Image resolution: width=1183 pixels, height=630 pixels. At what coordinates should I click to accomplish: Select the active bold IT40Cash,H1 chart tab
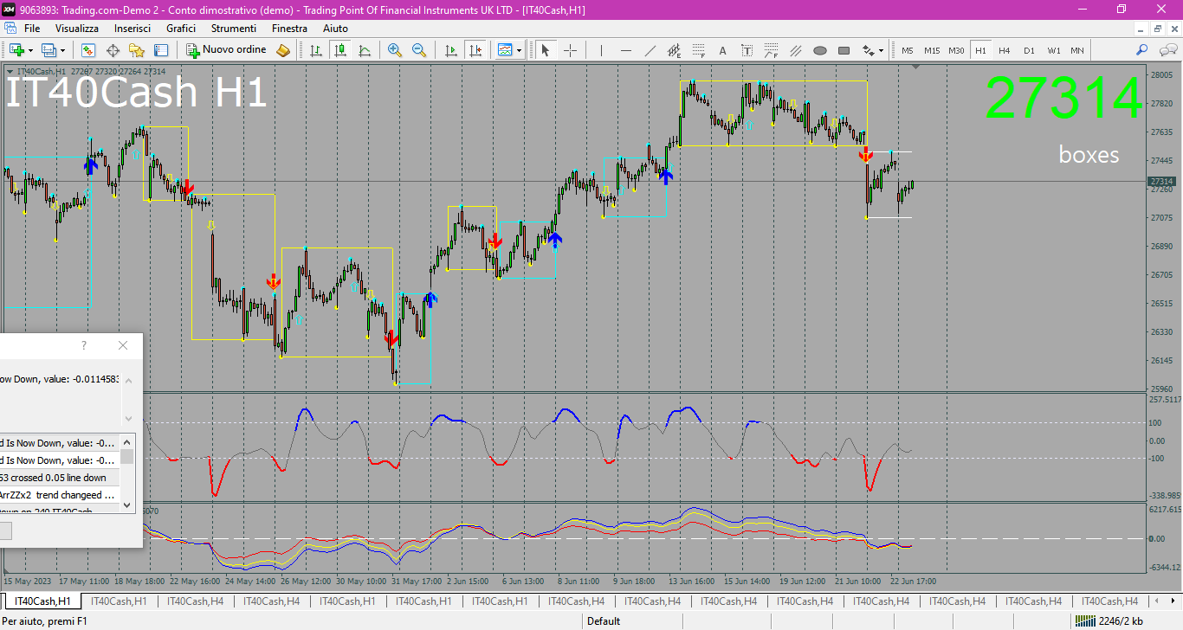(x=43, y=601)
